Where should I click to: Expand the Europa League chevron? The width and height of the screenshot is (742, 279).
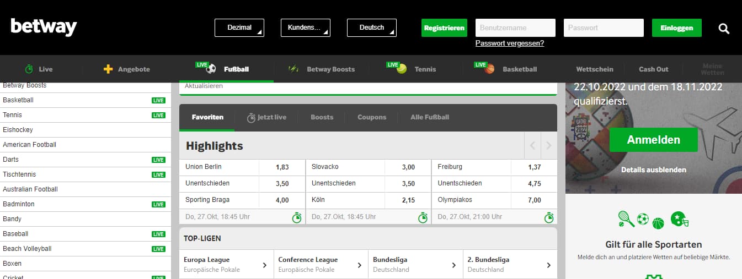pos(265,265)
